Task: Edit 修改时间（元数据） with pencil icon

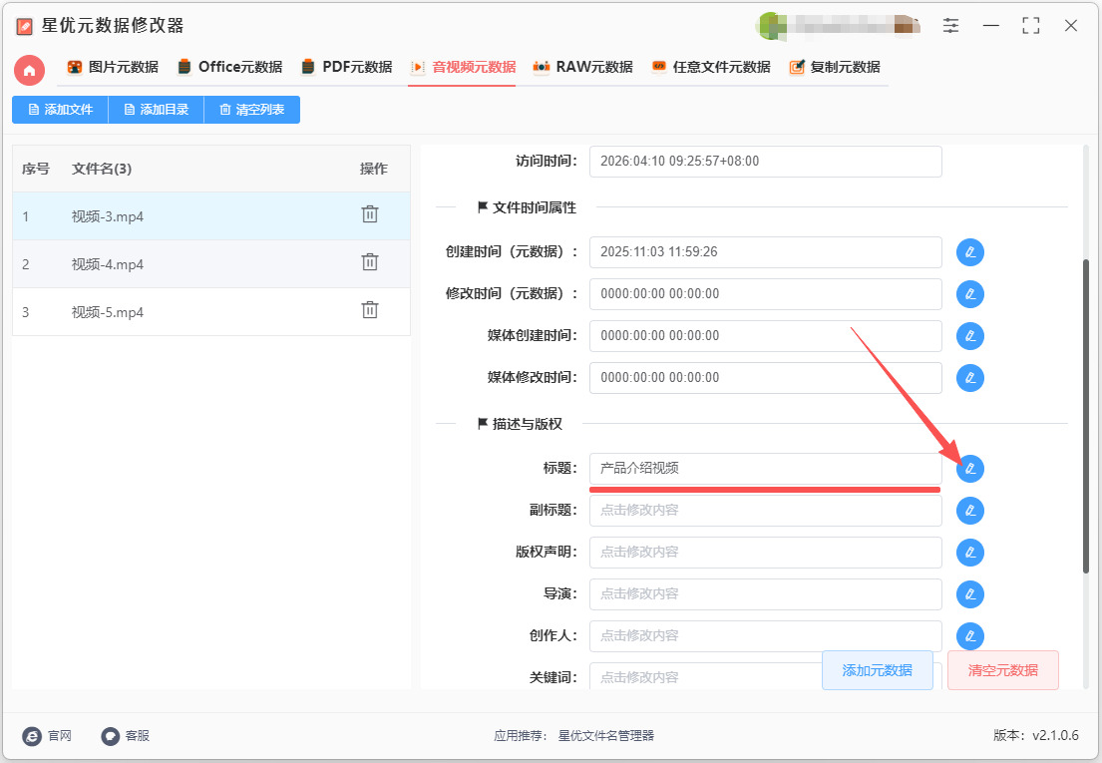Action: pos(970,294)
